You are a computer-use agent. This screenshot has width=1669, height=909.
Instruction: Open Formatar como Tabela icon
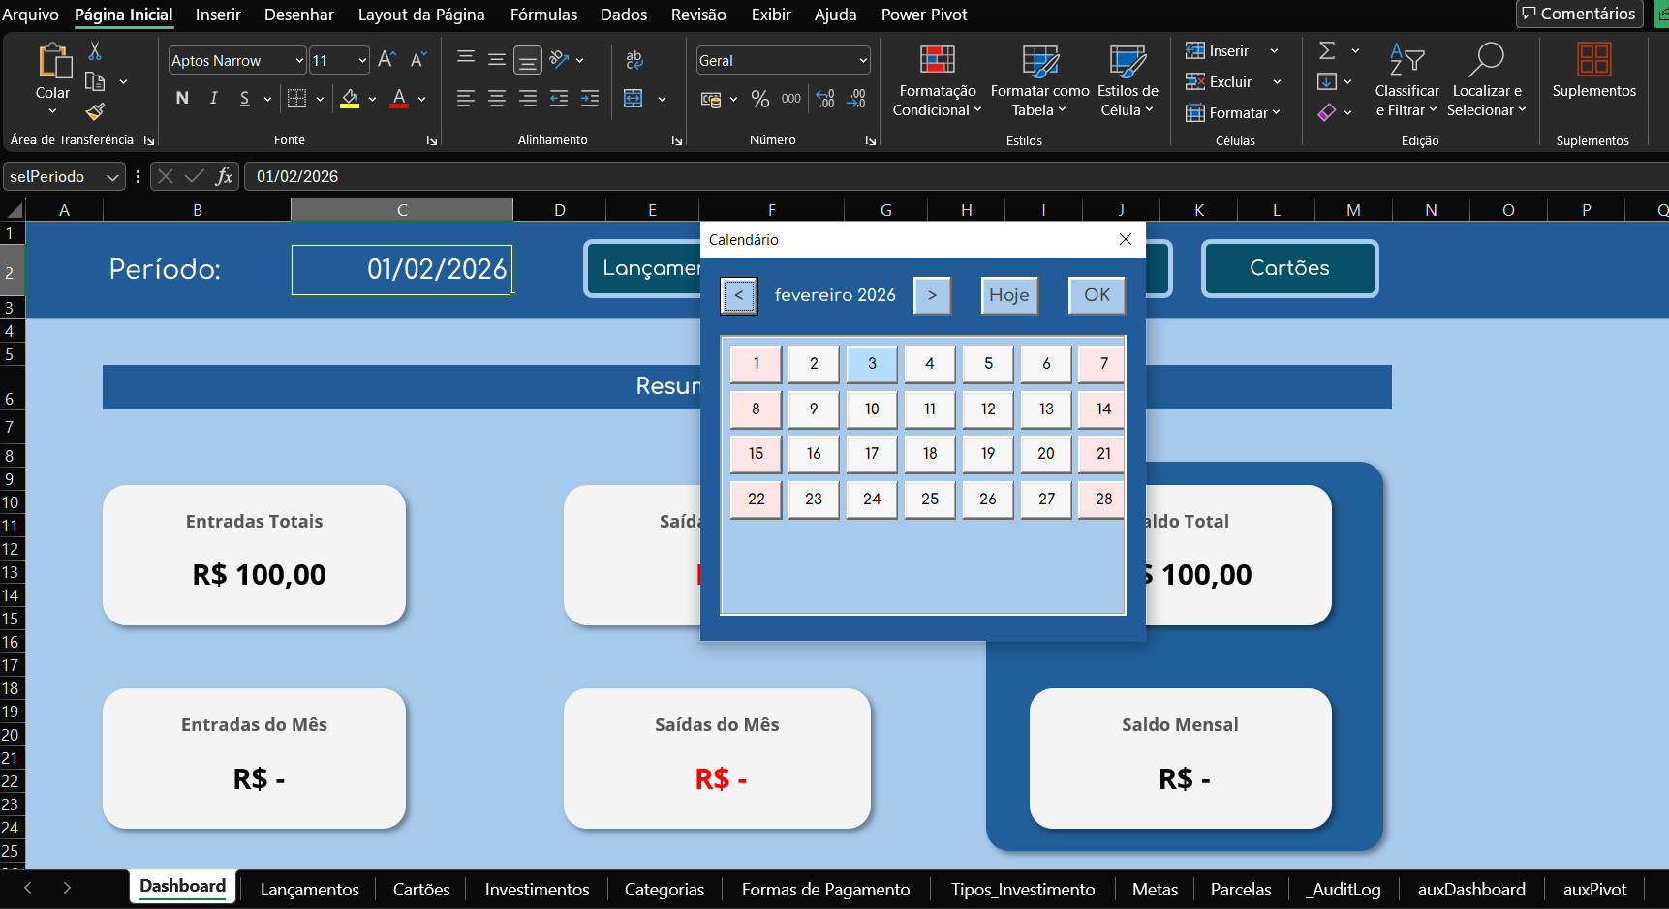(1040, 61)
